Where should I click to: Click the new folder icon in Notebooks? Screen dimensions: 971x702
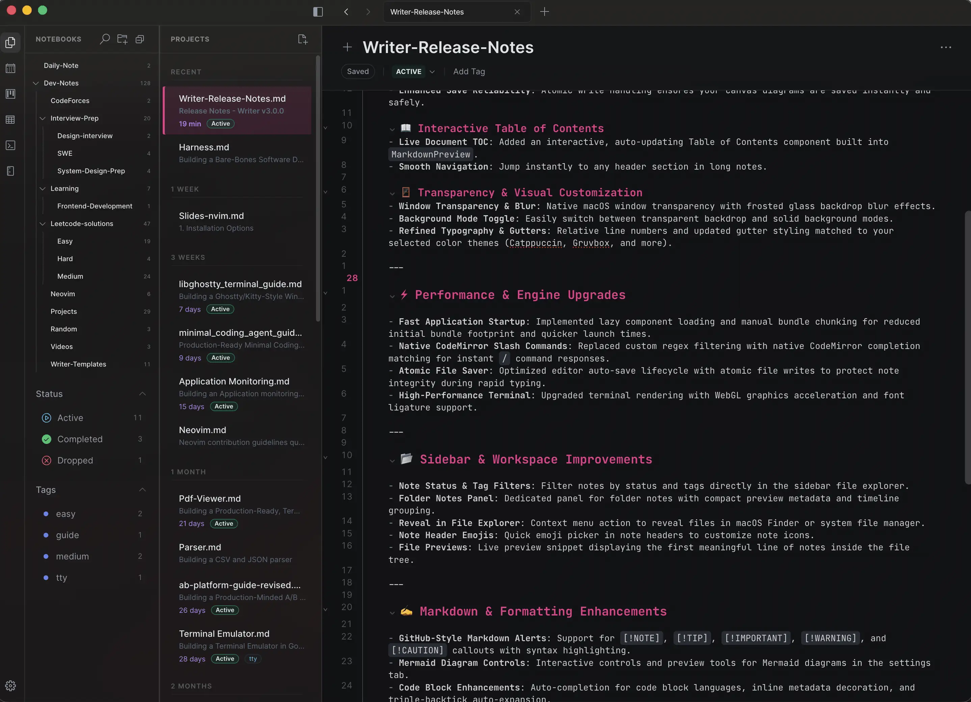pyautogui.click(x=122, y=39)
